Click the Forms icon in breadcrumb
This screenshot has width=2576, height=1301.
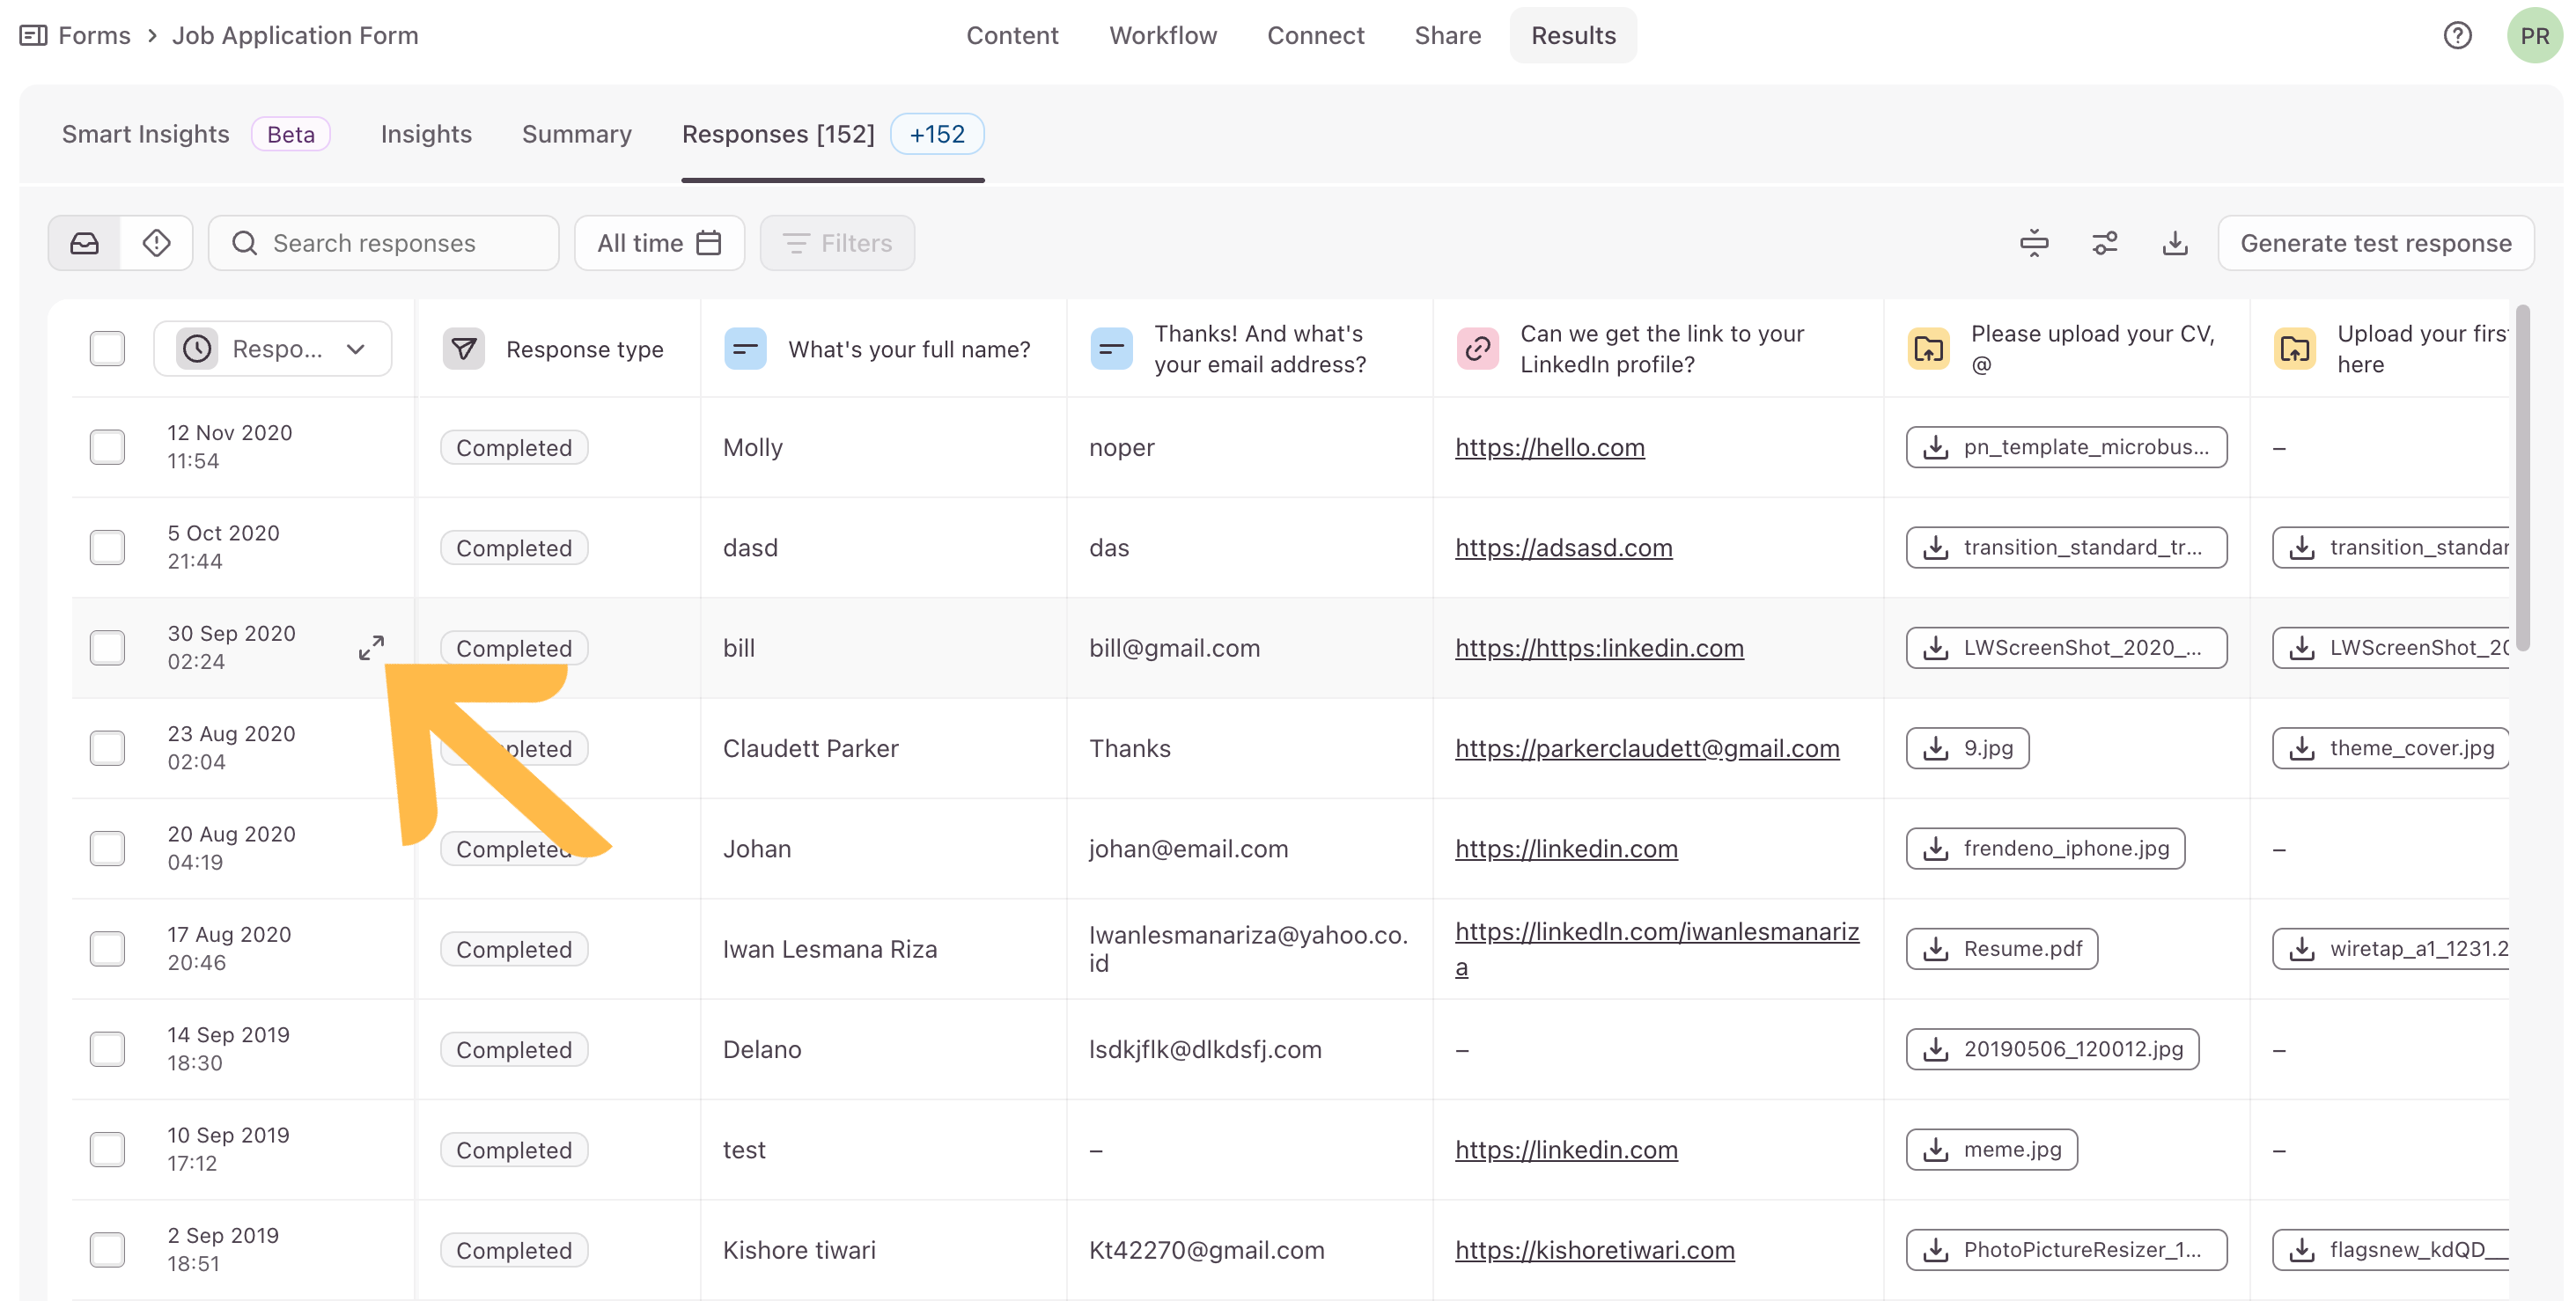[33, 36]
